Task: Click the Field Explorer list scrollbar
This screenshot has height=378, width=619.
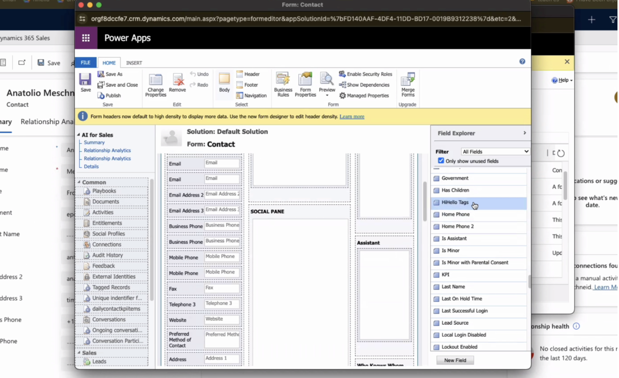Action: tap(530, 282)
